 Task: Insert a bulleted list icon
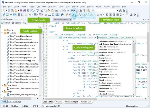coord(22,15)
